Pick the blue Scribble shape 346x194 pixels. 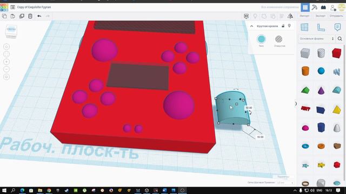337,72
